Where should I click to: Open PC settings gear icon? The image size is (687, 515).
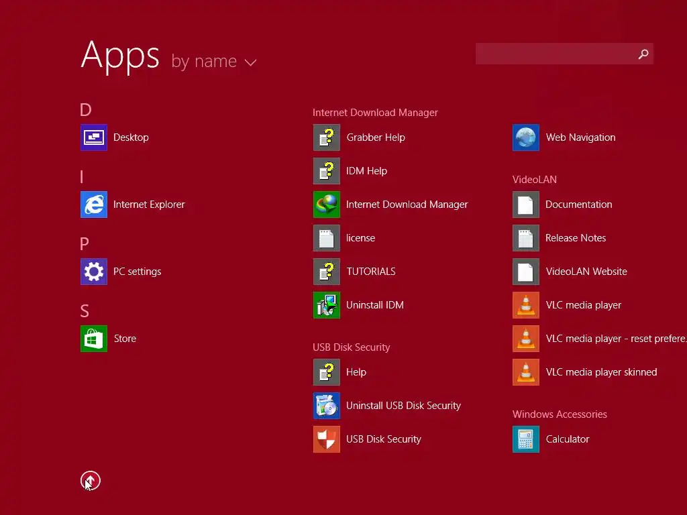(x=94, y=272)
